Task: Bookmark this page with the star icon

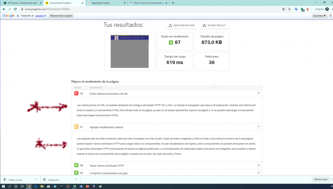Action: pyautogui.click(x=289, y=9)
